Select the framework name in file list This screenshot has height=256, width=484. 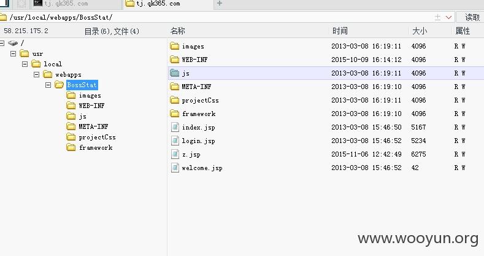[199, 114]
